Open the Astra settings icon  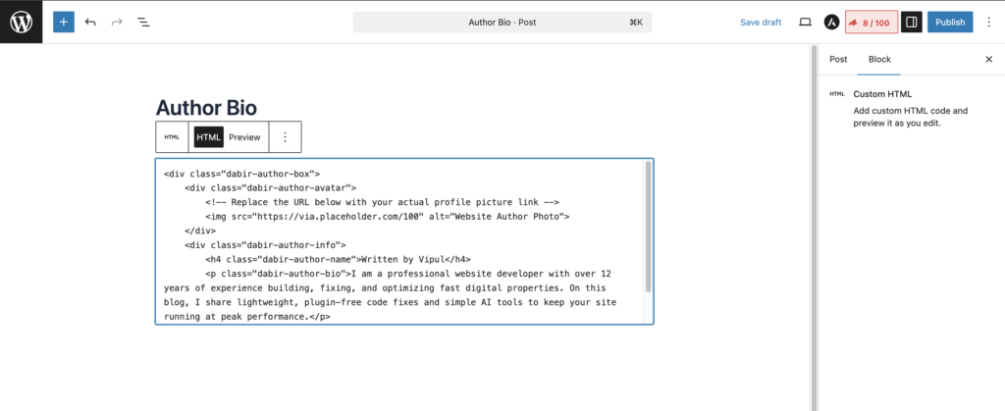(831, 22)
